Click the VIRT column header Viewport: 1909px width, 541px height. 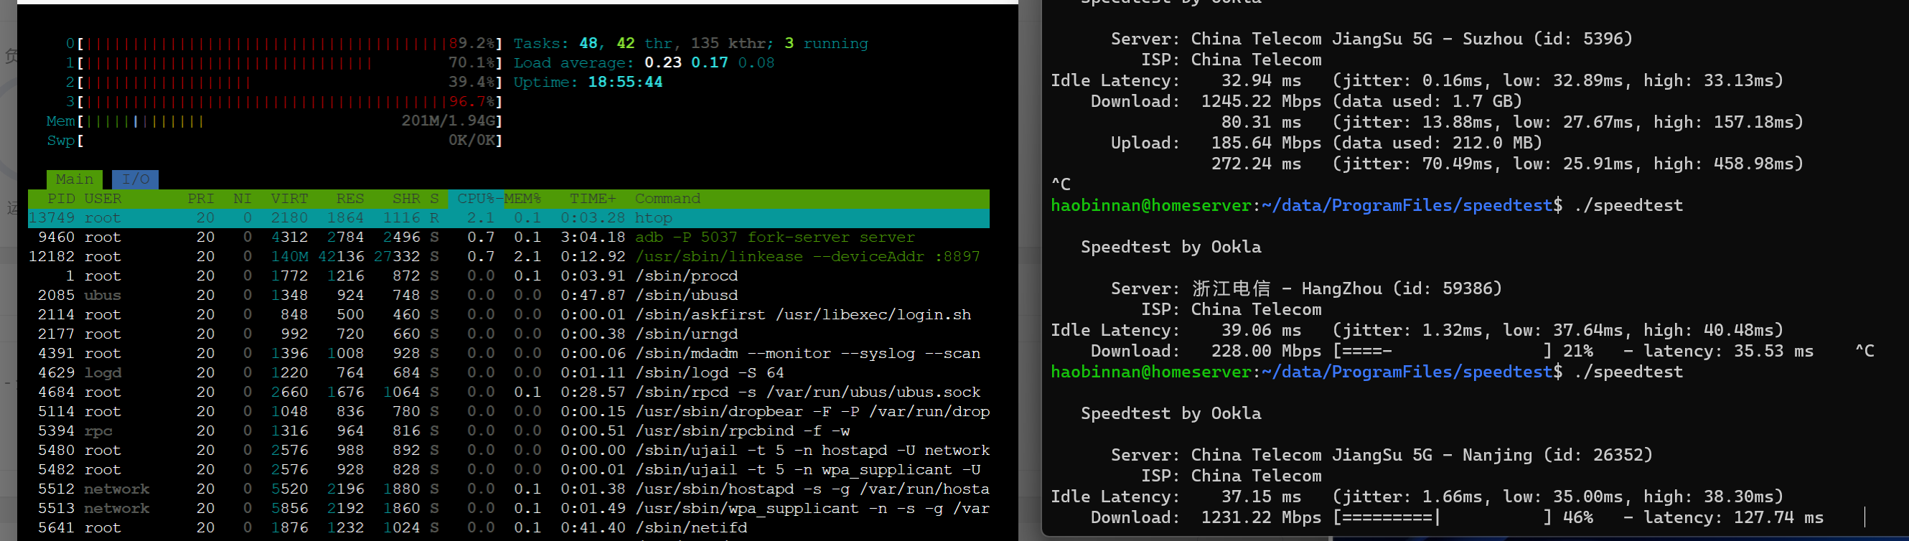[x=289, y=199]
